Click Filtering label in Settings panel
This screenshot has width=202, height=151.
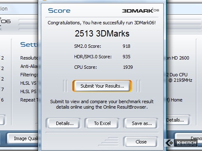pos(29,75)
